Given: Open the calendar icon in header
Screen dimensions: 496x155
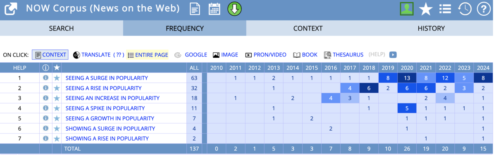Looking at the screenshot, I should 214,9.
